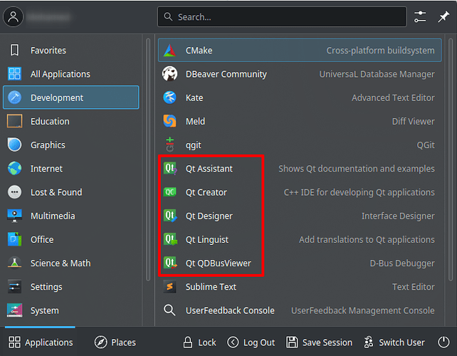The image size is (457, 356).
Task: Click 'Shows Qt documentation and examples' text
Action: [x=357, y=169]
